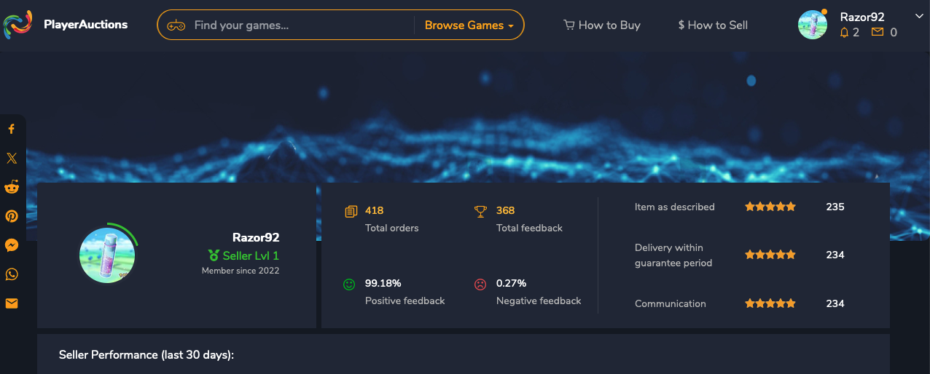The height and width of the screenshot is (374, 930).
Task: Open the How to Sell page
Action: tap(713, 25)
